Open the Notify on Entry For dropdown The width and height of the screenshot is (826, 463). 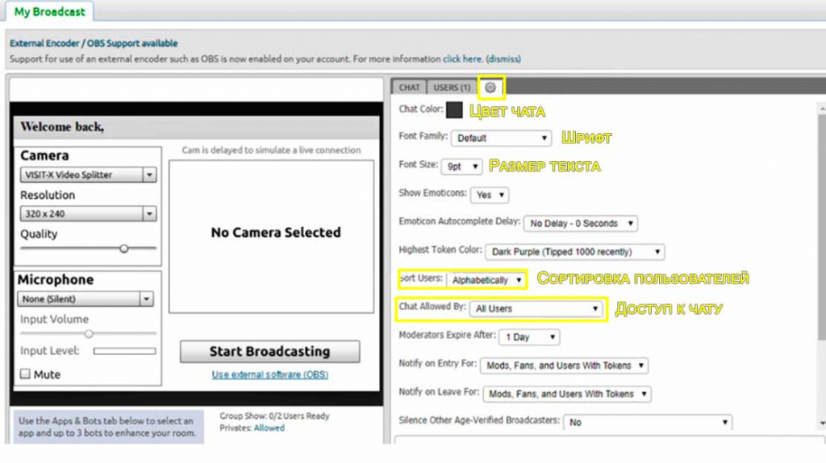[564, 365]
